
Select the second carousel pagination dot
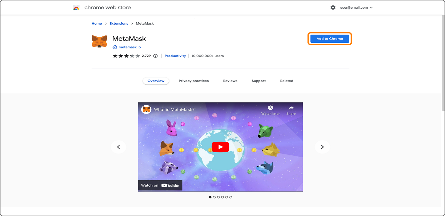pos(214,197)
